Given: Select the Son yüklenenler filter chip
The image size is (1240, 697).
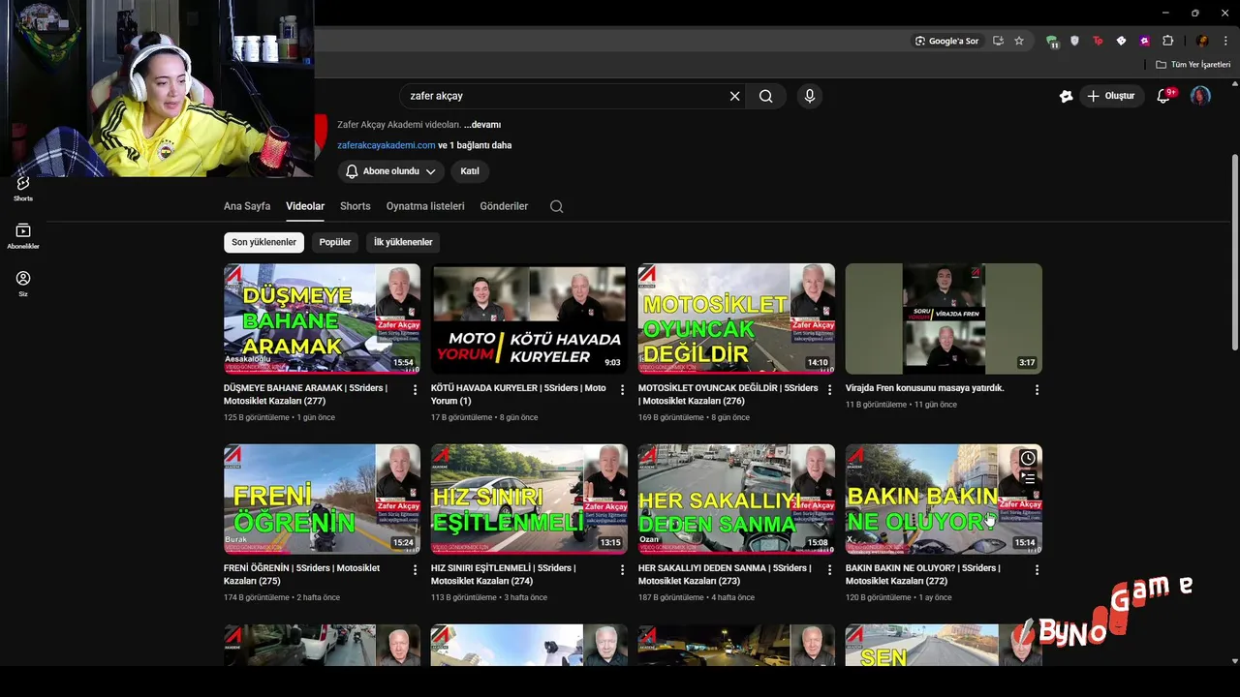Looking at the screenshot, I should 263,242.
